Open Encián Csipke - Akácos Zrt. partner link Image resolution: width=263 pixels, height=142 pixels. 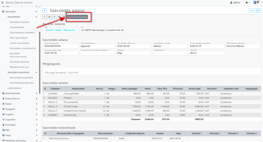61,30
